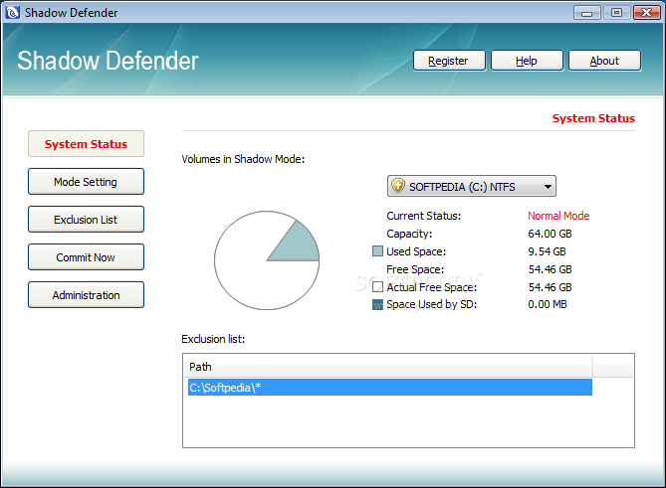Click the Normal Mode status text
Screen dimensions: 666x488
[x=558, y=216]
